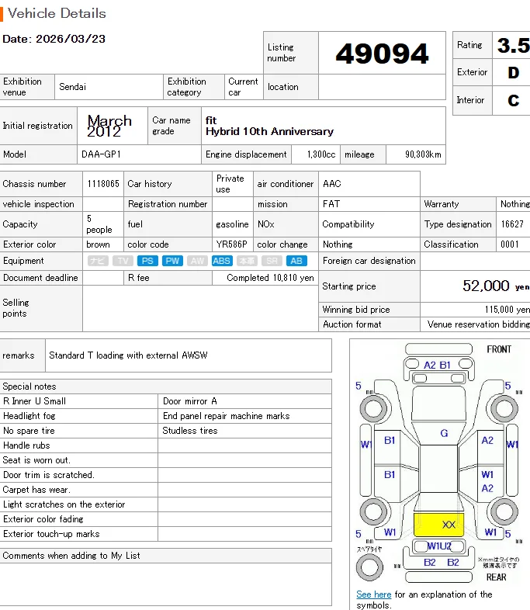The width and height of the screenshot is (530, 610).
Task: Click the AB airbag equipment badge
Action: click(296, 261)
